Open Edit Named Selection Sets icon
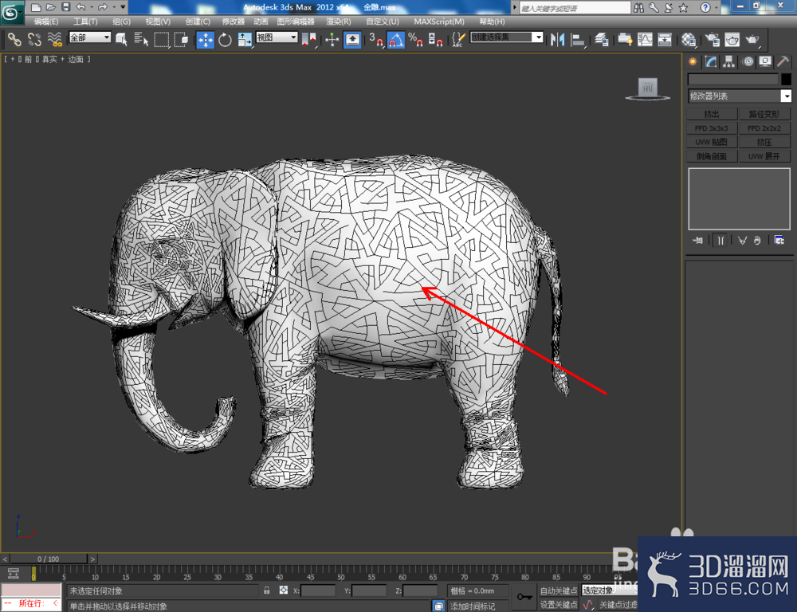The image size is (797, 612). pyautogui.click(x=458, y=40)
